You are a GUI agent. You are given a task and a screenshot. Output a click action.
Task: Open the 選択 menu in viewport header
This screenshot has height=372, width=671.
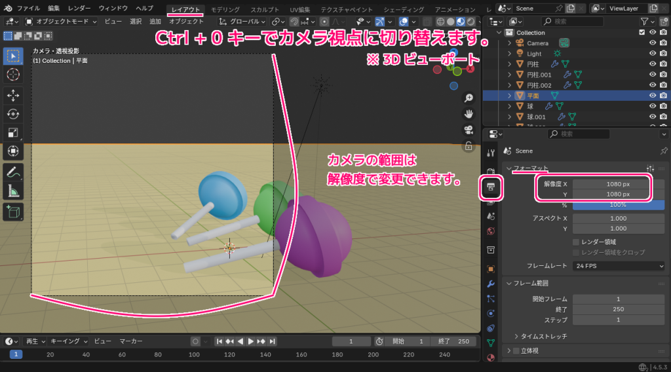tap(136, 22)
